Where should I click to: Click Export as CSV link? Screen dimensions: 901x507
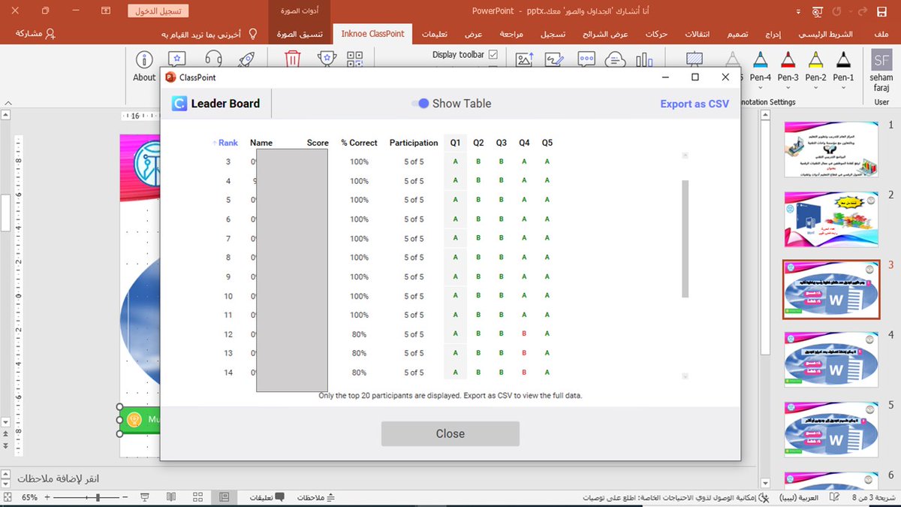pyautogui.click(x=695, y=104)
